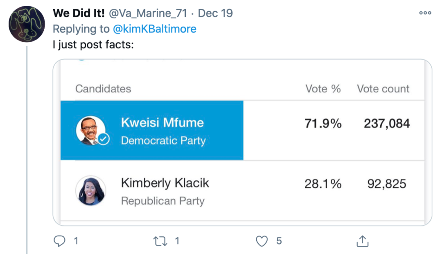The image size is (442, 254).
Task: Click the reply speech bubble icon
Action: click(60, 241)
